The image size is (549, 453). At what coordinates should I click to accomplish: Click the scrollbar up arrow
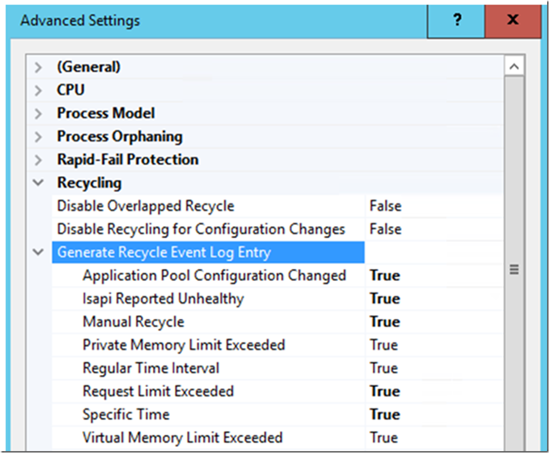click(x=514, y=66)
